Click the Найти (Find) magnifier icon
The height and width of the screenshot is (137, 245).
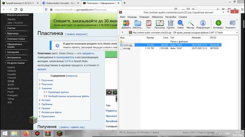pyautogui.click(x=180, y=24)
